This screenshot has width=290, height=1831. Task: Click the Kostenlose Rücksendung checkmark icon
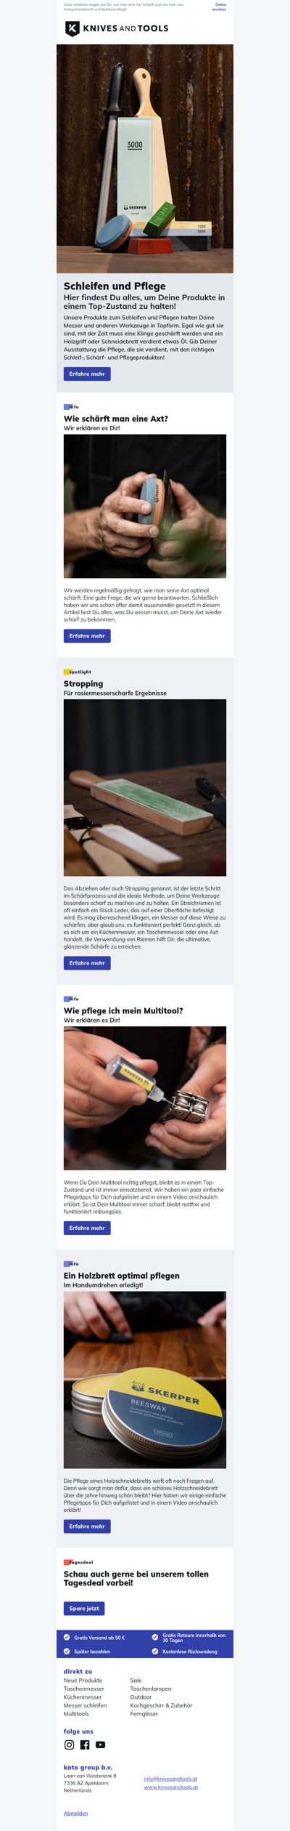pos(155,1651)
